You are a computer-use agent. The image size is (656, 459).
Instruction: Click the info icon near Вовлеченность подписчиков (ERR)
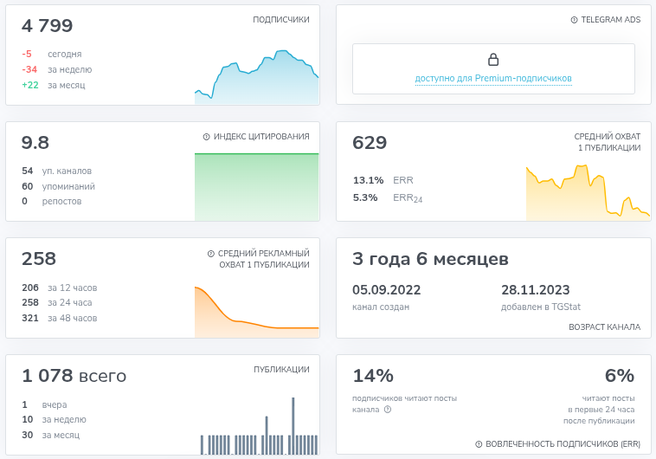tap(479, 444)
